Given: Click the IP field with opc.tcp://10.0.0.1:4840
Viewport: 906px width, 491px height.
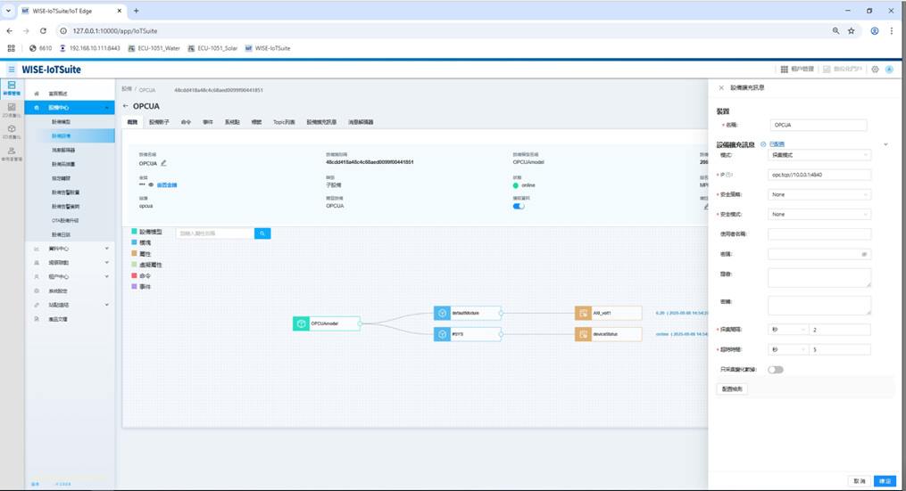Looking at the screenshot, I should [x=819, y=175].
